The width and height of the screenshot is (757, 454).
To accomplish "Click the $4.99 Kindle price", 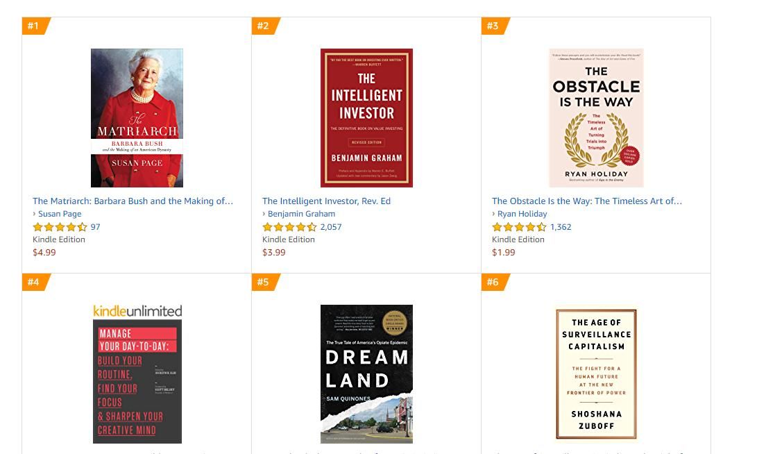I will [44, 252].
